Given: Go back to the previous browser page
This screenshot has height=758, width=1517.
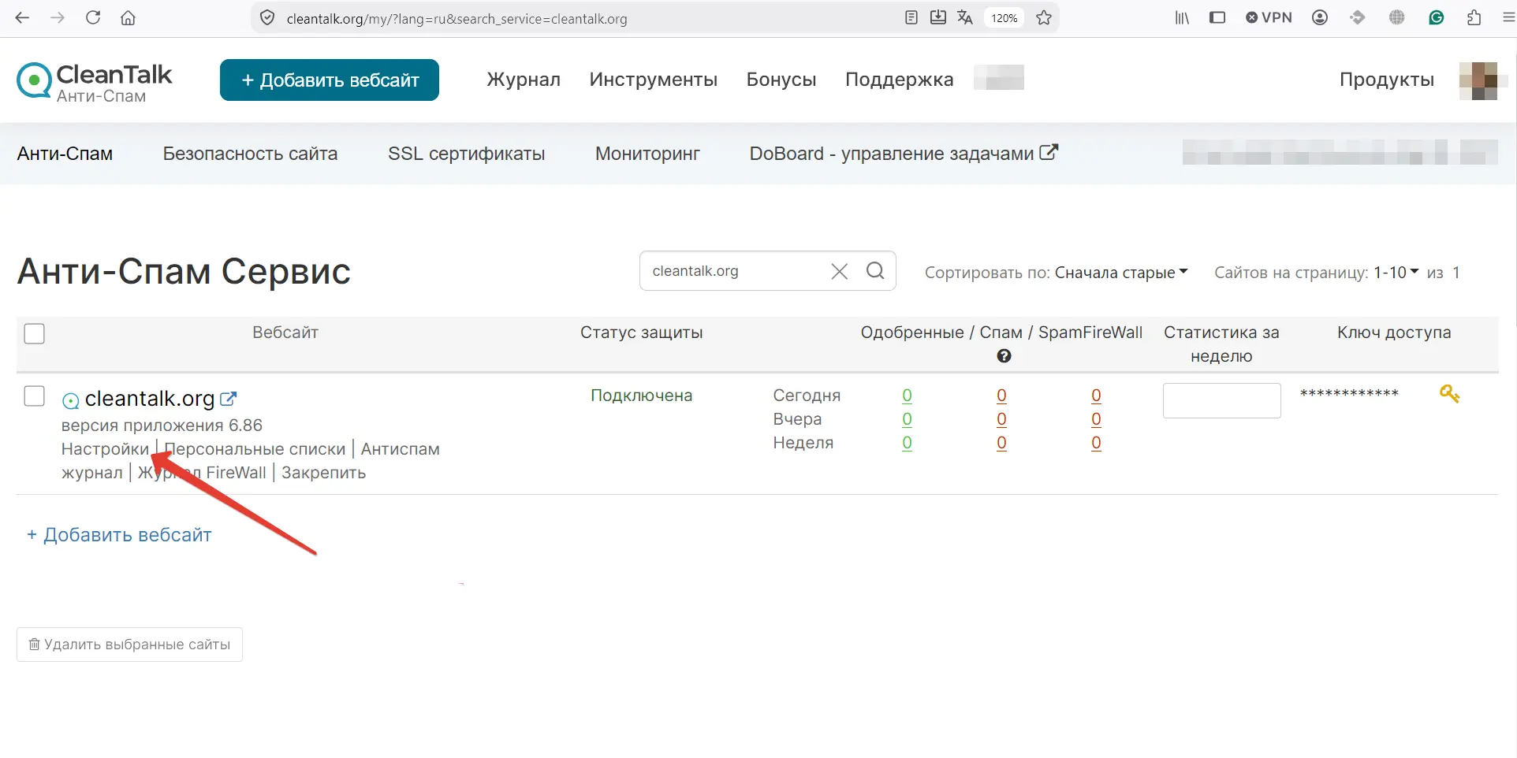Looking at the screenshot, I should 22,17.
